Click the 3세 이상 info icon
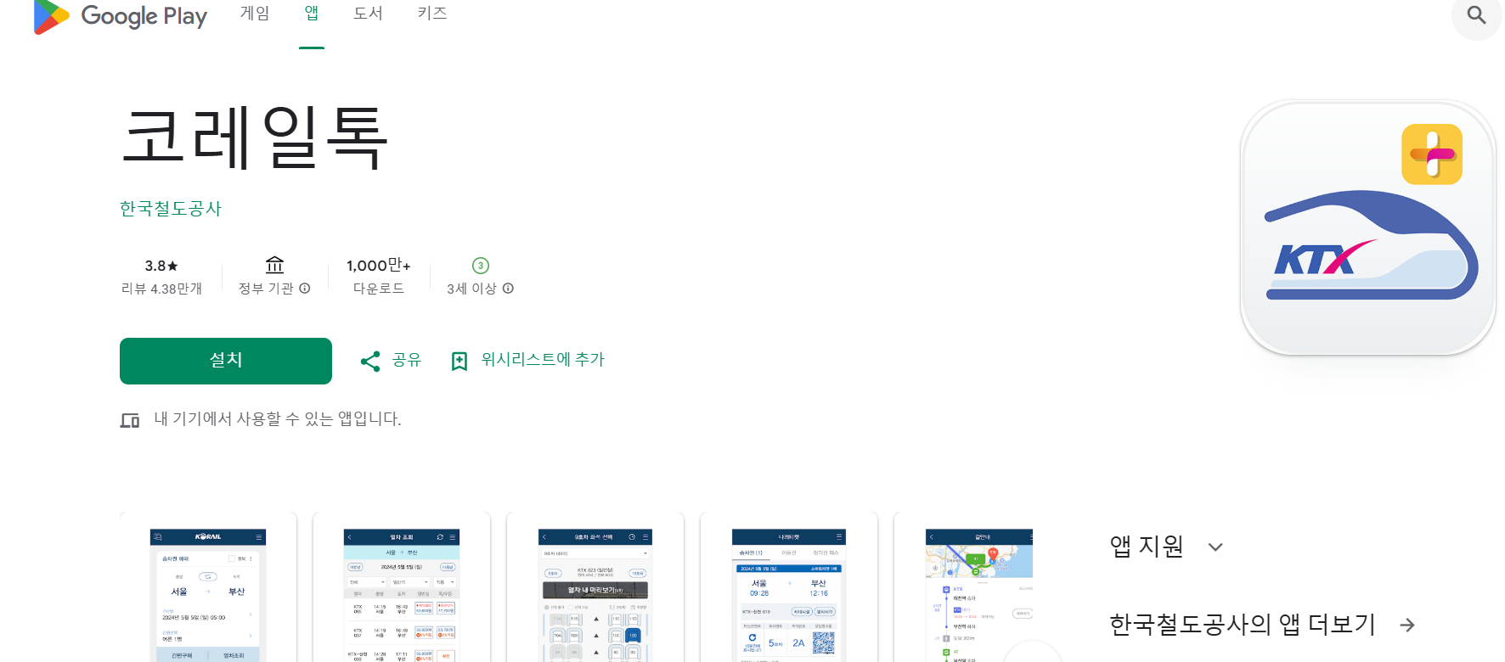This screenshot has height=662, width=1505. (x=508, y=289)
